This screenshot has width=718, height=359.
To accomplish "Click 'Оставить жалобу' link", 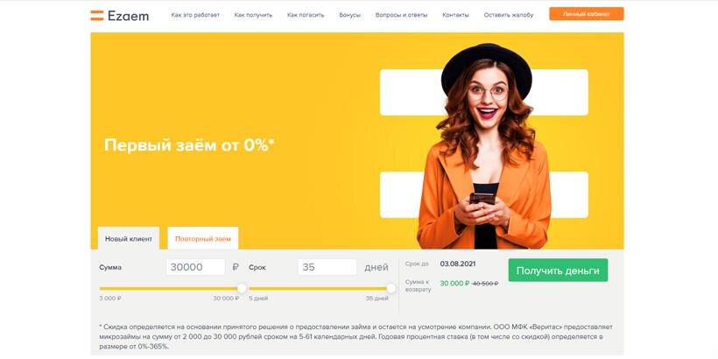I will [x=508, y=15].
